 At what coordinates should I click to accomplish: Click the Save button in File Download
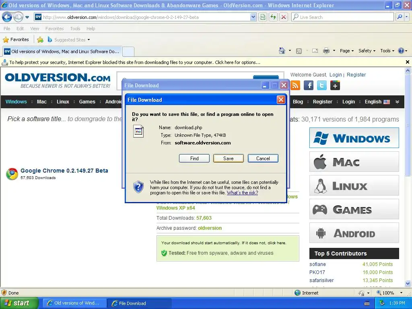click(229, 159)
